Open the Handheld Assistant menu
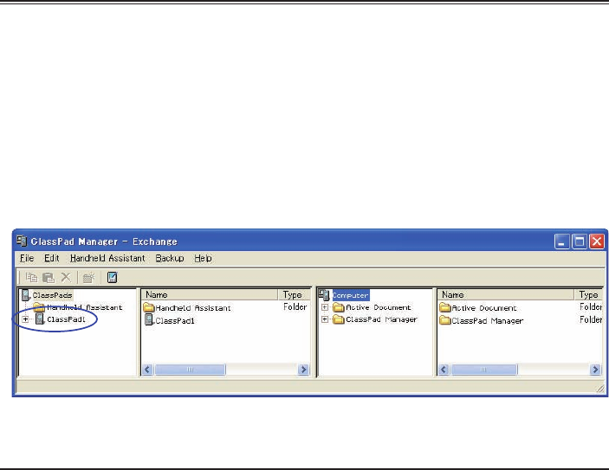Screen dimensions: 609x470 [x=107, y=258]
